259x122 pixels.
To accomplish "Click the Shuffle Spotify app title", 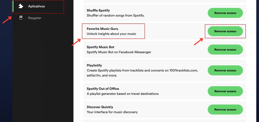I will 98,11.
